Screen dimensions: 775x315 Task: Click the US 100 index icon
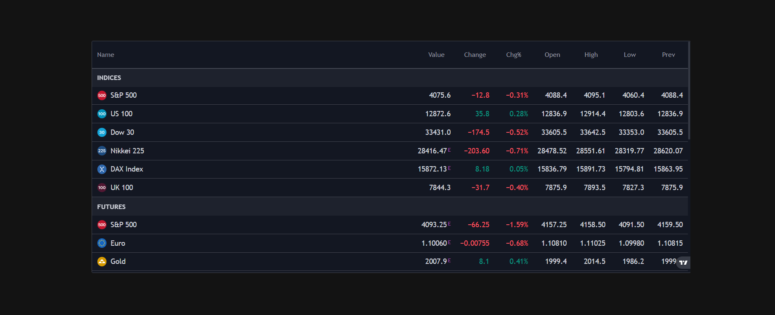[102, 114]
